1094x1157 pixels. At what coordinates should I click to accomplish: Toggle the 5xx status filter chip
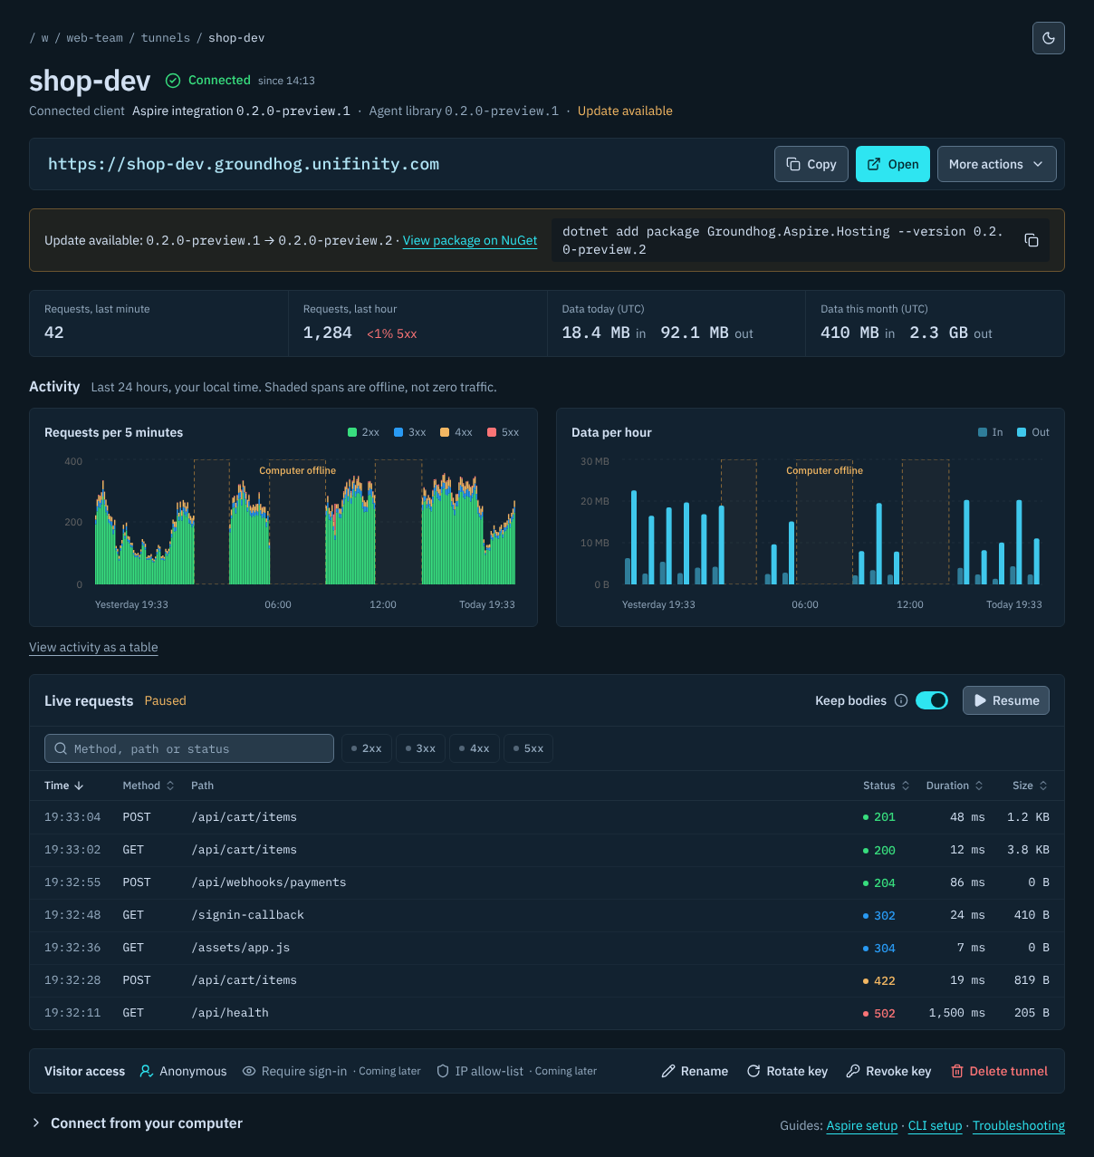click(x=529, y=748)
